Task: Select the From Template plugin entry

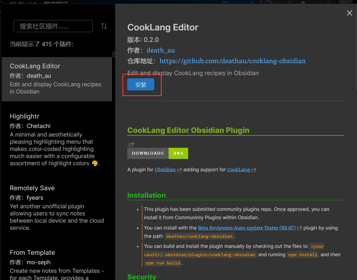Action: coord(57,263)
